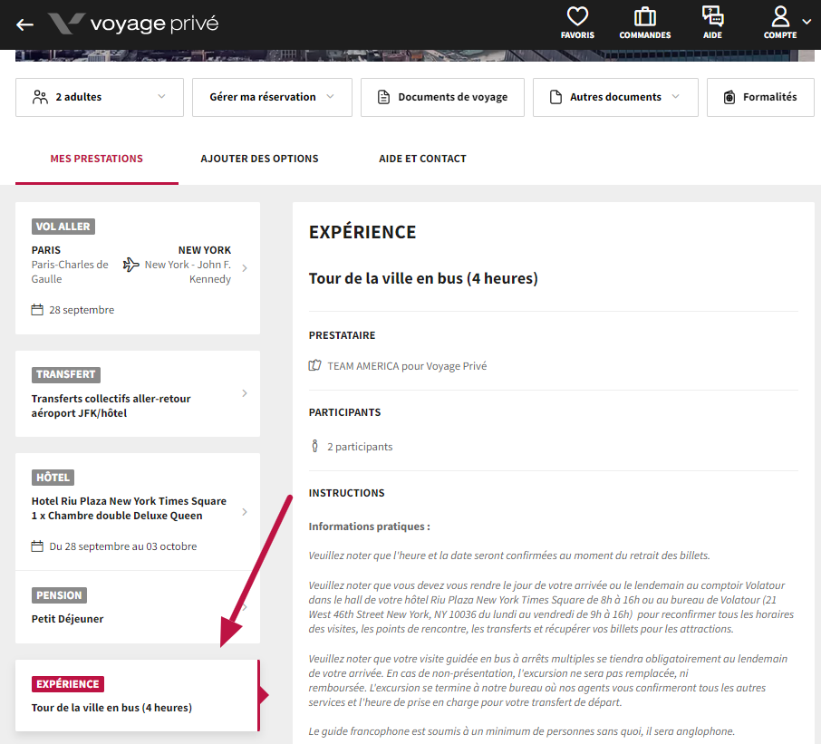
Task: Click the page icon on Autres documents
Action: [x=555, y=97]
